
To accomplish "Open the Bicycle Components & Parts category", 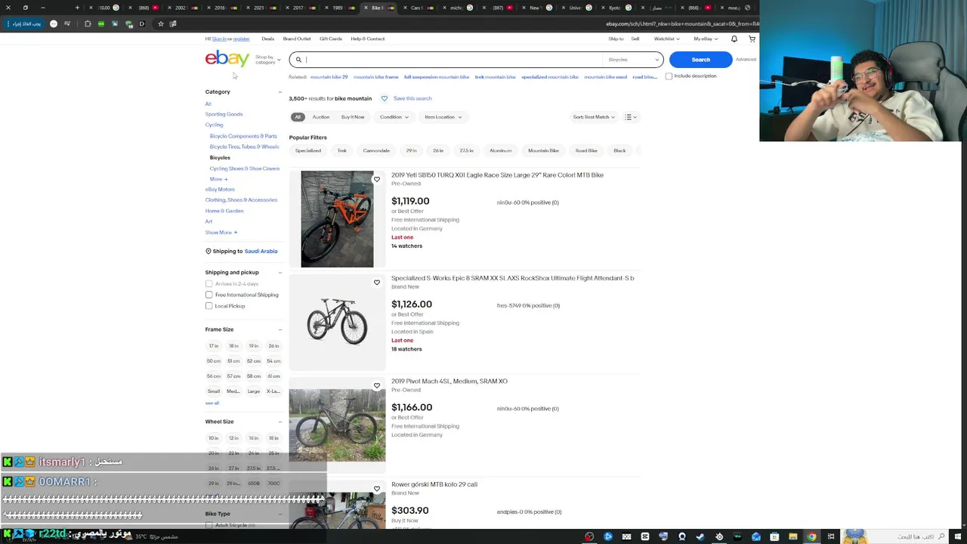I will tap(243, 136).
